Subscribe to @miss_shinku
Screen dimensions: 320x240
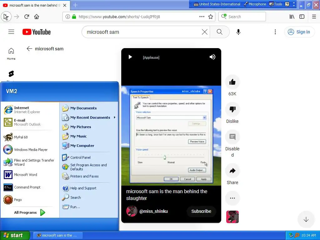point(201,211)
